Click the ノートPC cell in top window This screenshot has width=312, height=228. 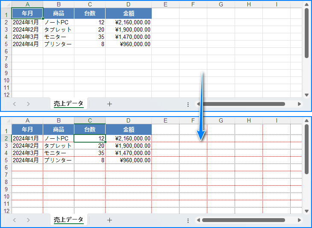point(59,22)
